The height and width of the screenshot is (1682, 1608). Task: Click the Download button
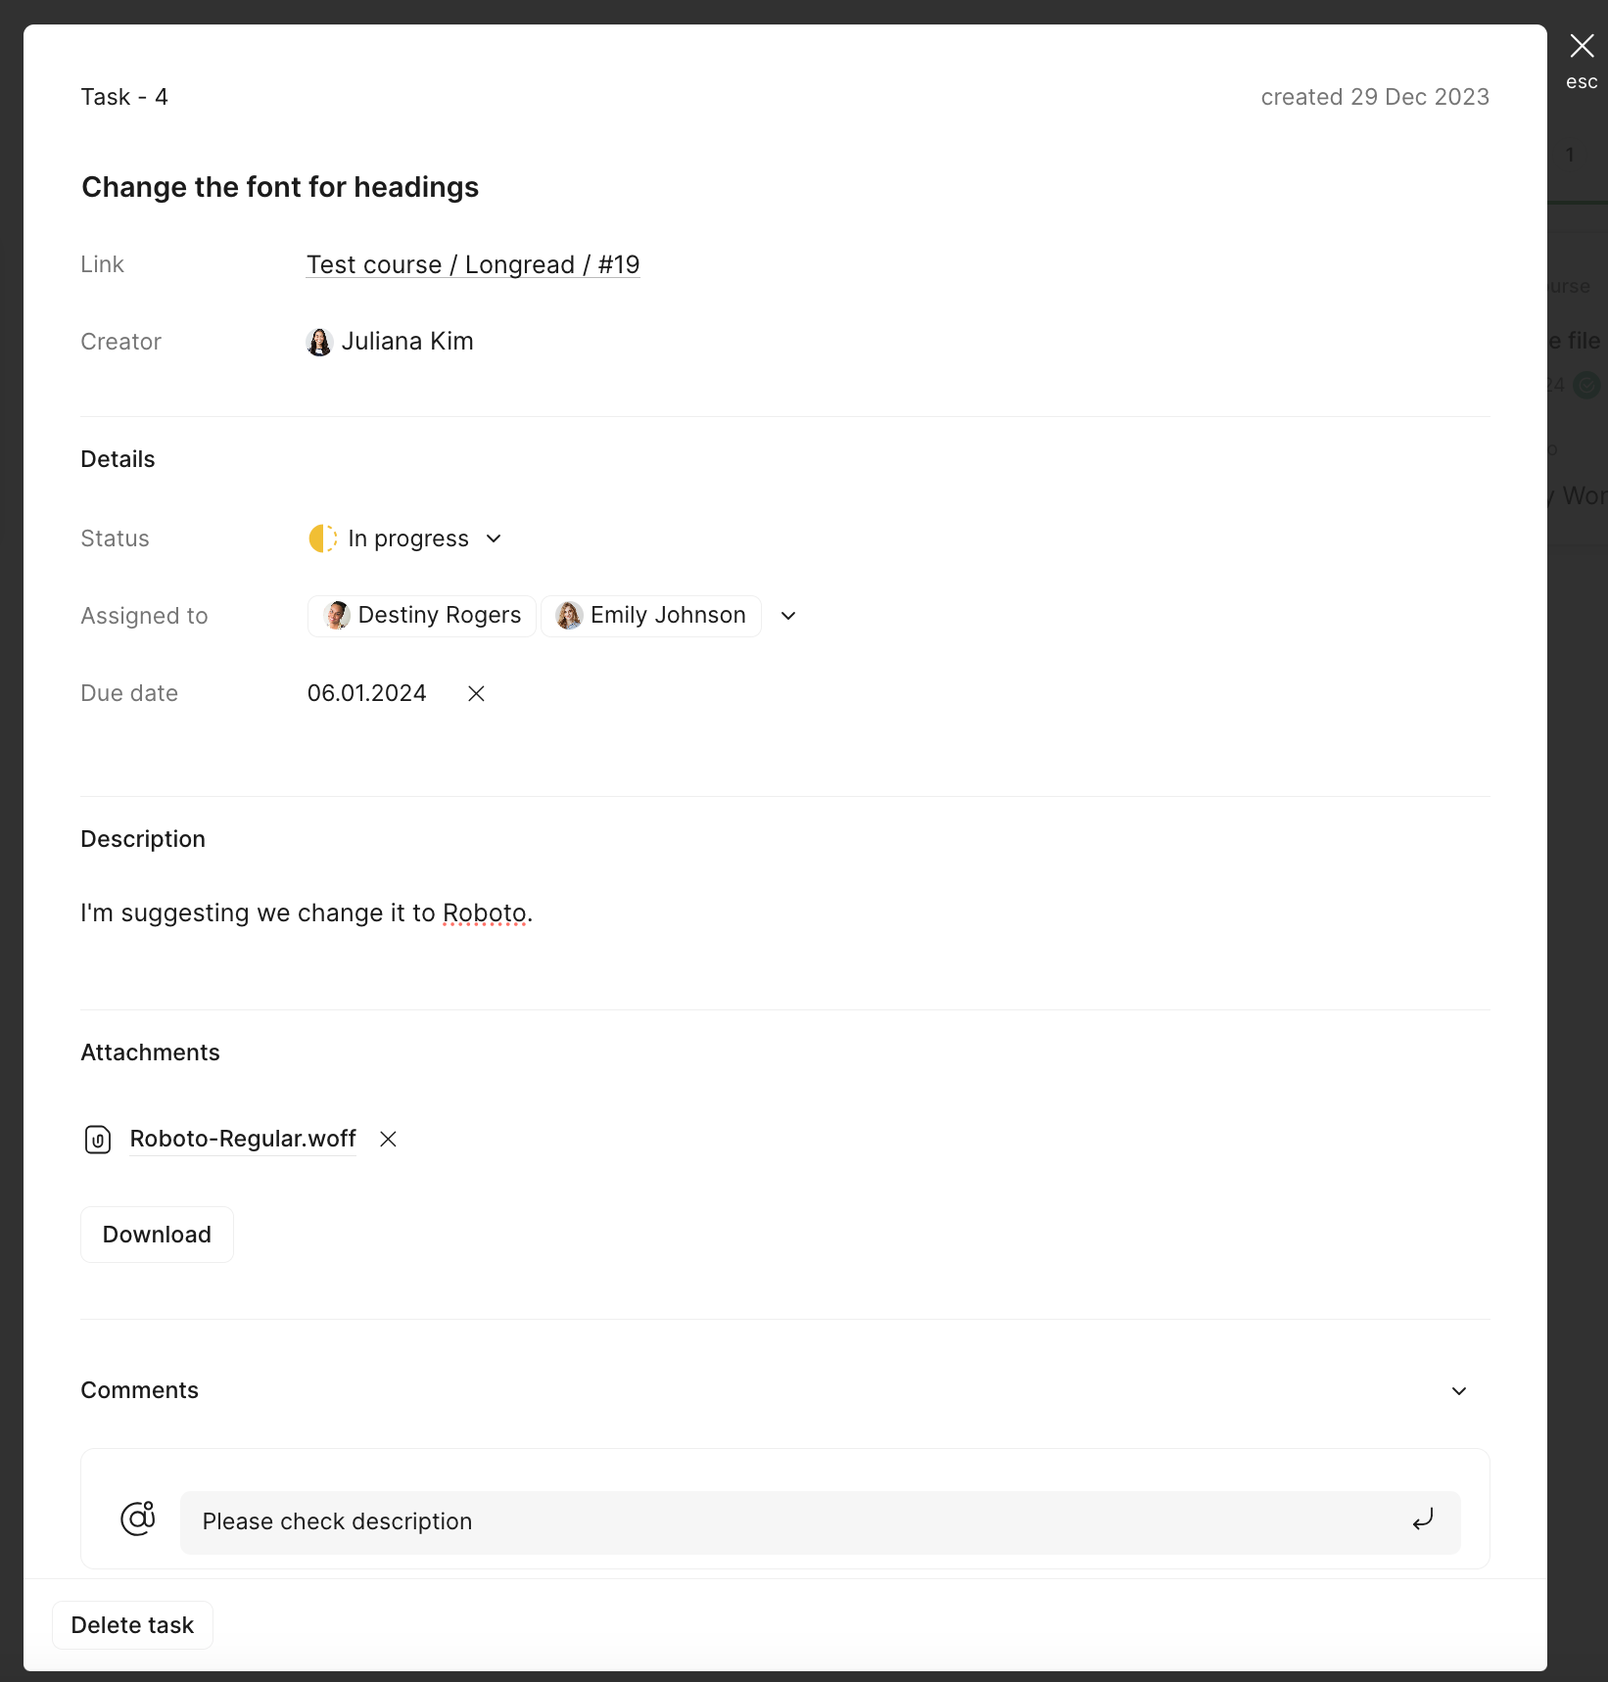(x=157, y=1235)
